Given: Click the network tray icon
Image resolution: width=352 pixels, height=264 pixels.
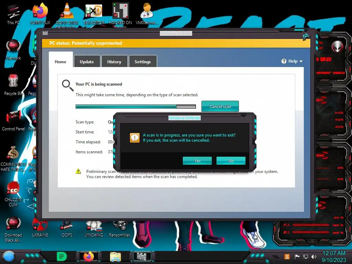Looking at the screenshot, I should 306,256.
